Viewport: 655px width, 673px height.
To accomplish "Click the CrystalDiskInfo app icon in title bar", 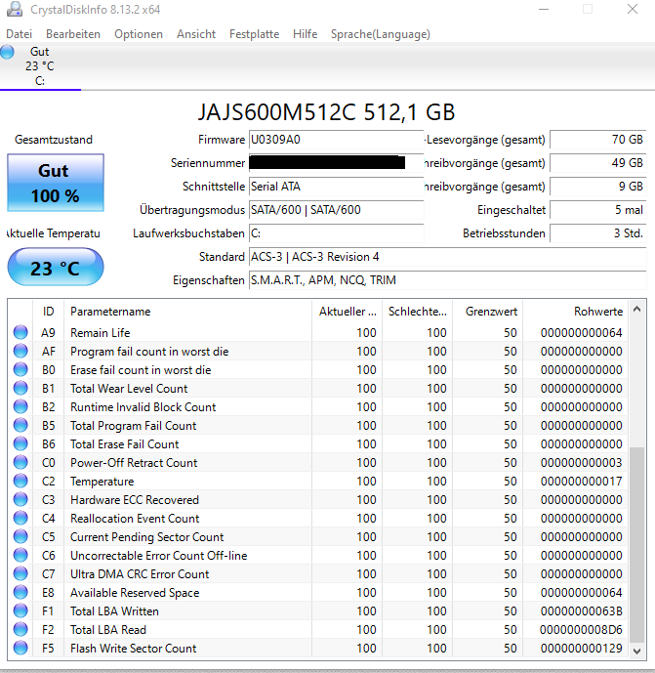I will point(15,9).
